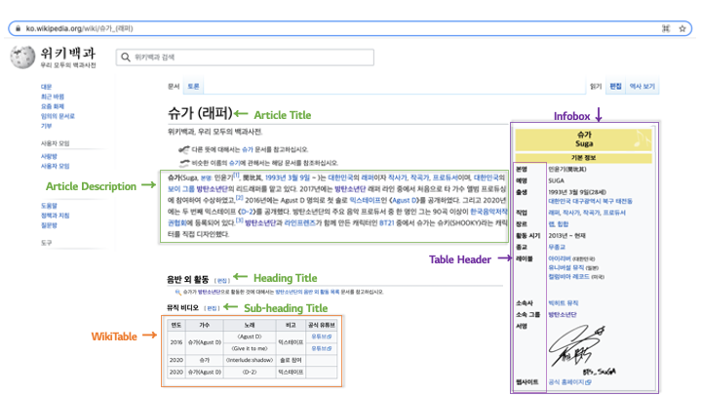Screen dimensions: 702x395
Task: Select the 읽기 tab
Action: (x=596, y=87)
